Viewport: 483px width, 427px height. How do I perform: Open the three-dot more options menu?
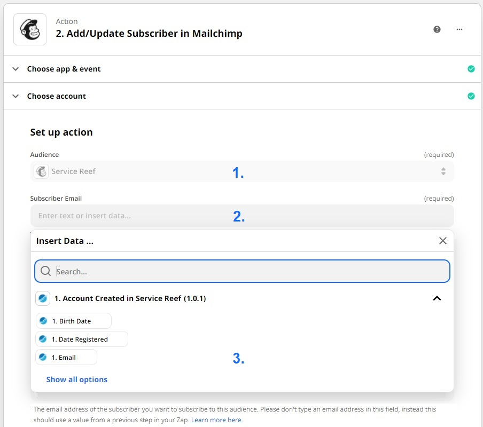(459, 29)
